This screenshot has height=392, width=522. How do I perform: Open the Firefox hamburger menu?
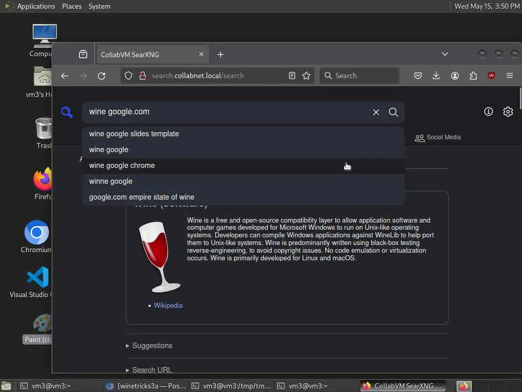(x=510, y=76)
